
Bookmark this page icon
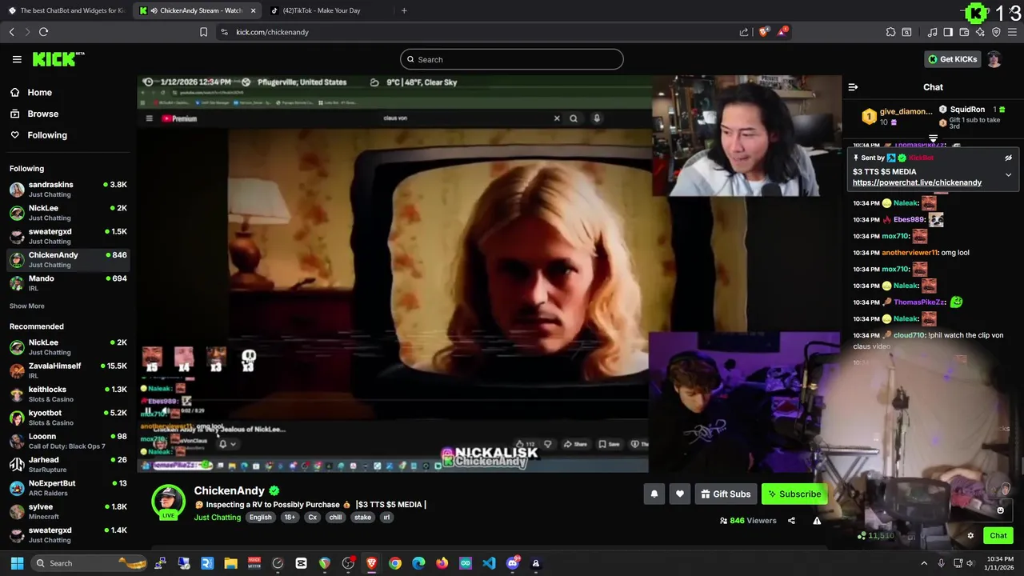coord(203,32)
